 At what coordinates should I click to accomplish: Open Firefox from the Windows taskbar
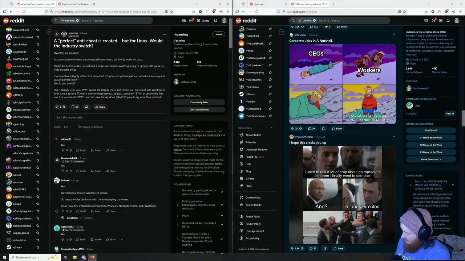coord(92,257)
